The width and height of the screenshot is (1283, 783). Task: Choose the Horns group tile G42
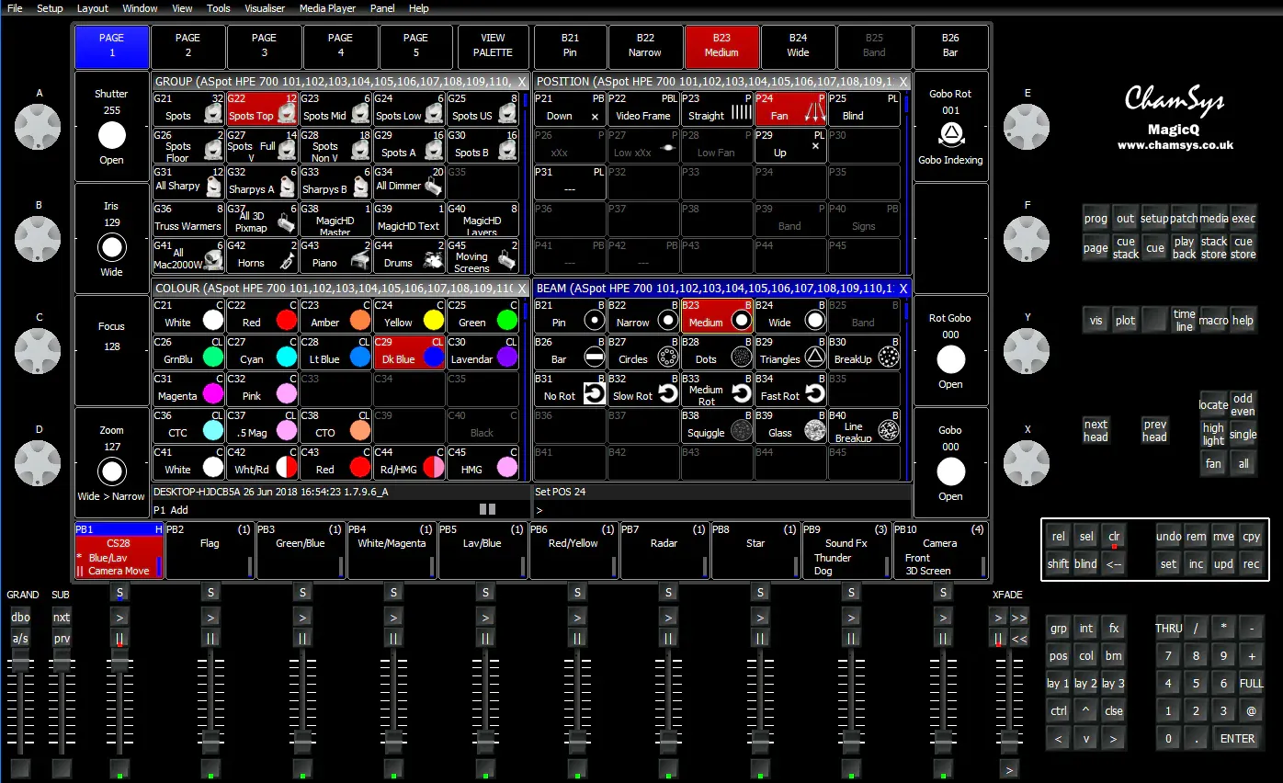coord(262,255)
